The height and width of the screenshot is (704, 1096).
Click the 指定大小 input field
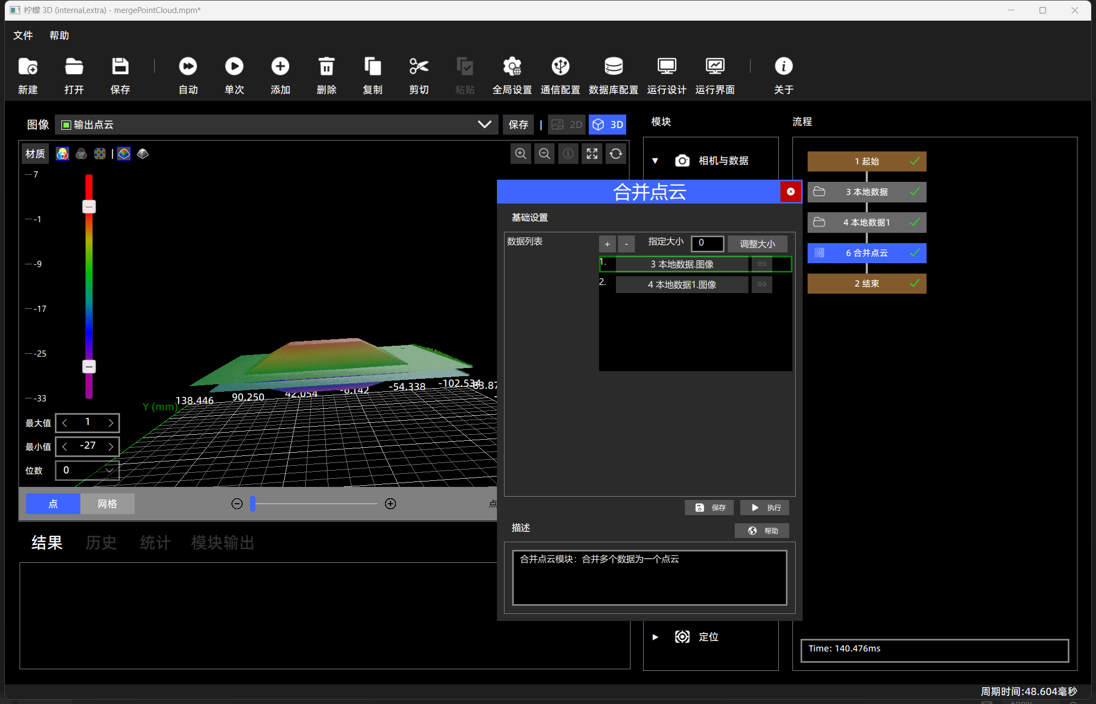(x=707, y=243)
